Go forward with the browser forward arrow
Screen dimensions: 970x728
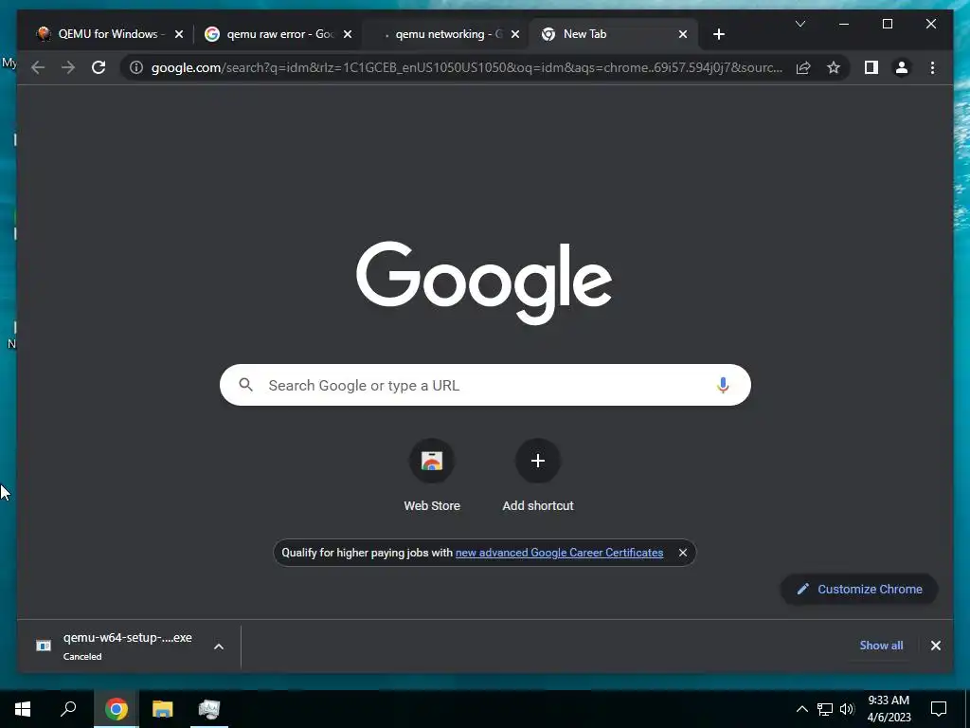[x=68, y=67]
